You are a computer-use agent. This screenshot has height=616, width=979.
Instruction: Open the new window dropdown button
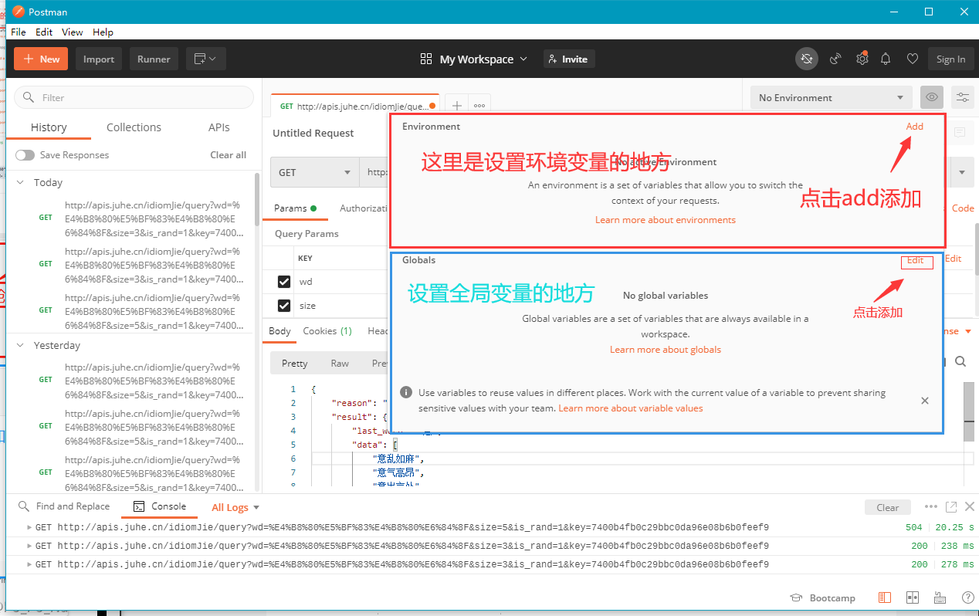[205, 59]
